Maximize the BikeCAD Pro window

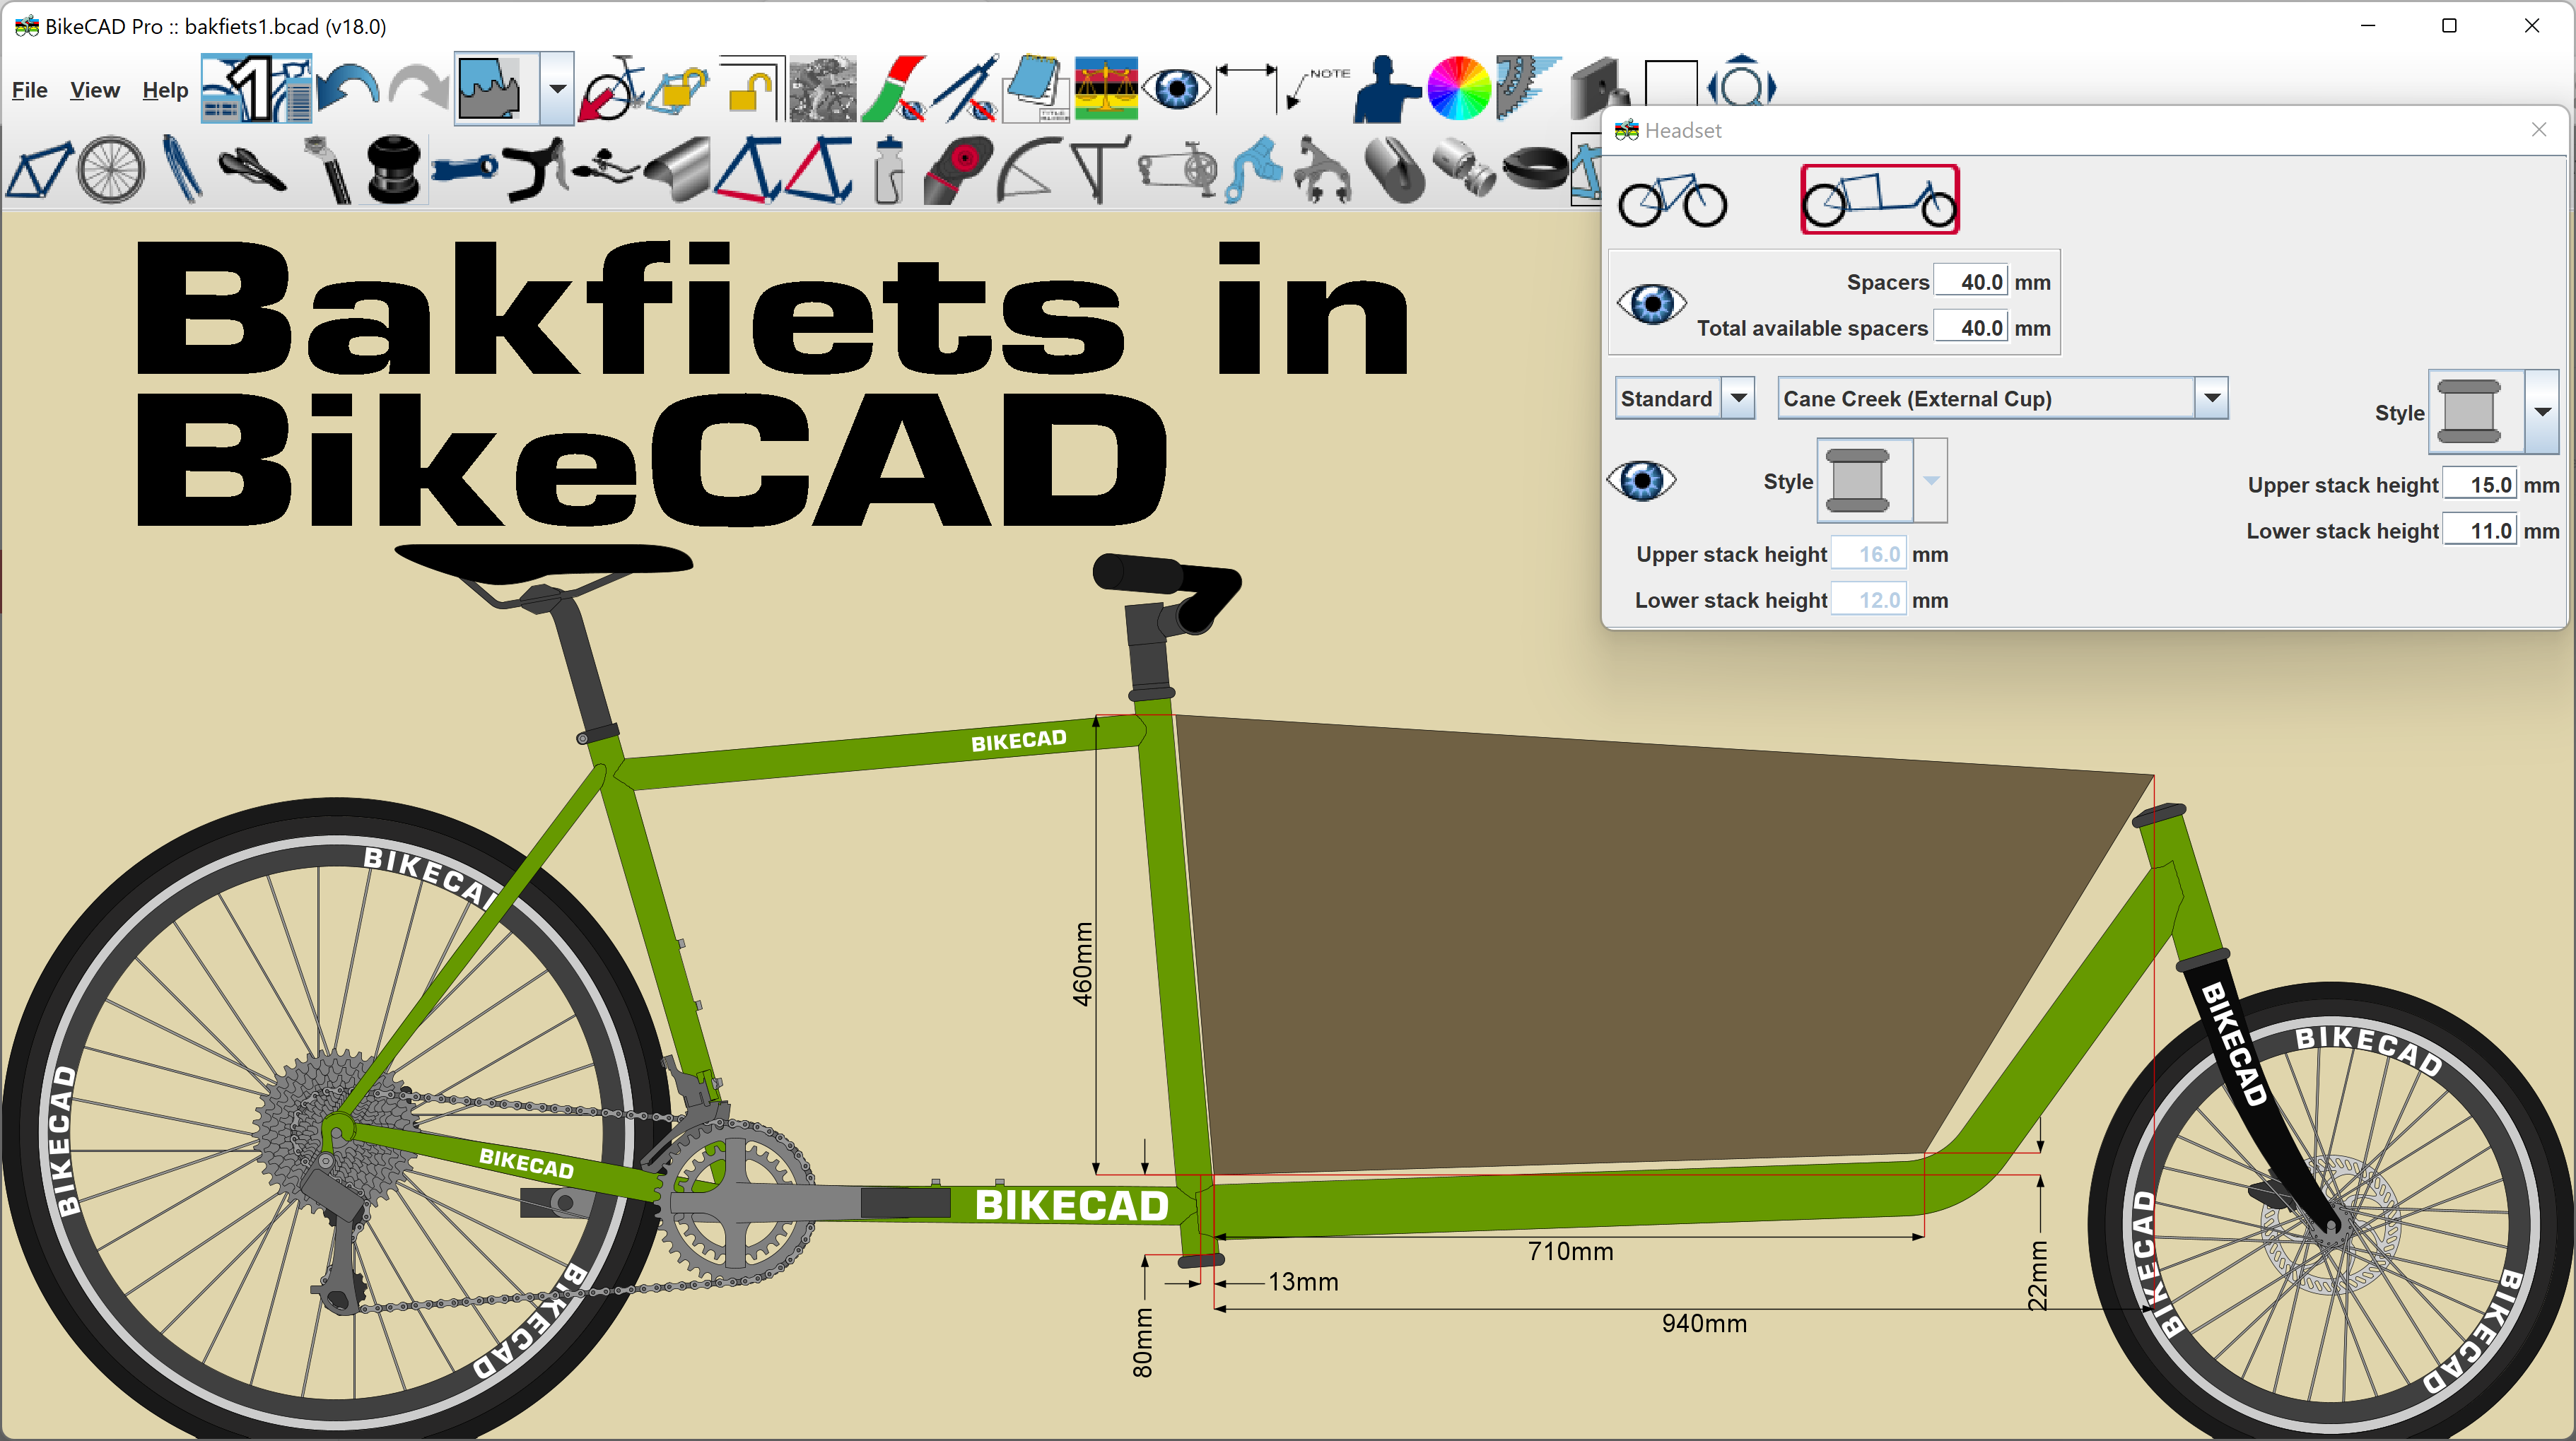(2449, 26)
